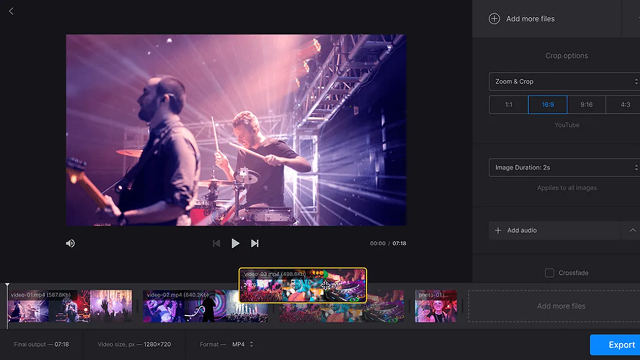The image size is (640, 360).
Task: Open the Zoom & Crop dropdown
Action: click(564, 81)
